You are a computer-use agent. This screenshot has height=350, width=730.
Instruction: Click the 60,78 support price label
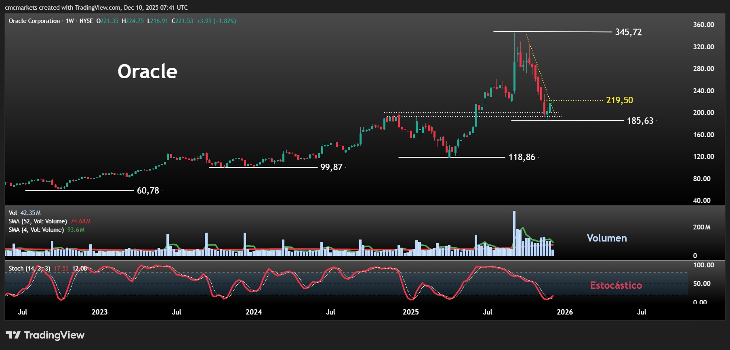coord(148,190)
